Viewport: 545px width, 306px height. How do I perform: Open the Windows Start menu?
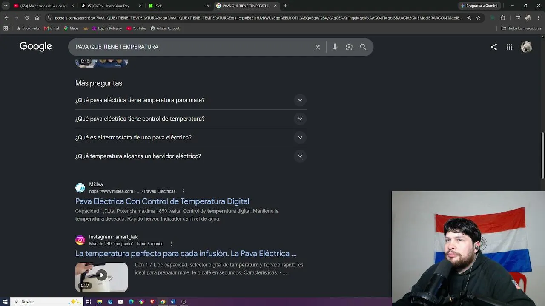pos(4,302)
